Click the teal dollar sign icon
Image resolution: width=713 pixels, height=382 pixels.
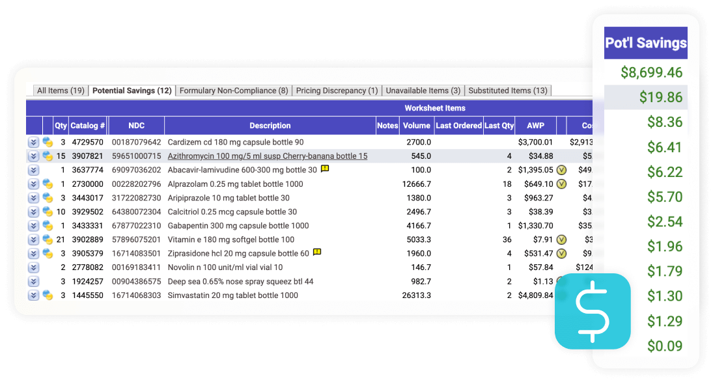(593, 311)
